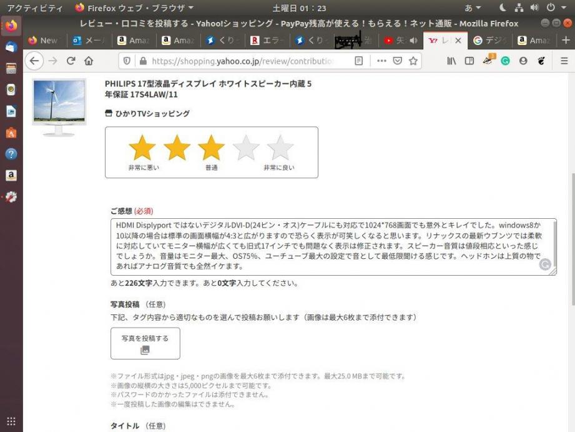Click the Philips monitor product thumbnail
This screenshot has width=575, height=432.
point(59,108)
